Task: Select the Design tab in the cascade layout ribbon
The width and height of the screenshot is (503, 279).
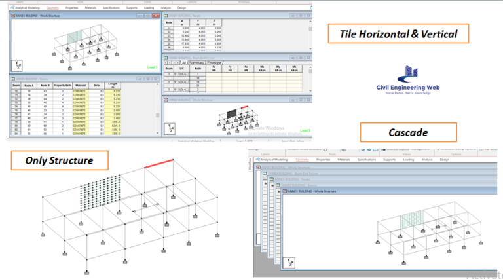Action: pos(444,159)
